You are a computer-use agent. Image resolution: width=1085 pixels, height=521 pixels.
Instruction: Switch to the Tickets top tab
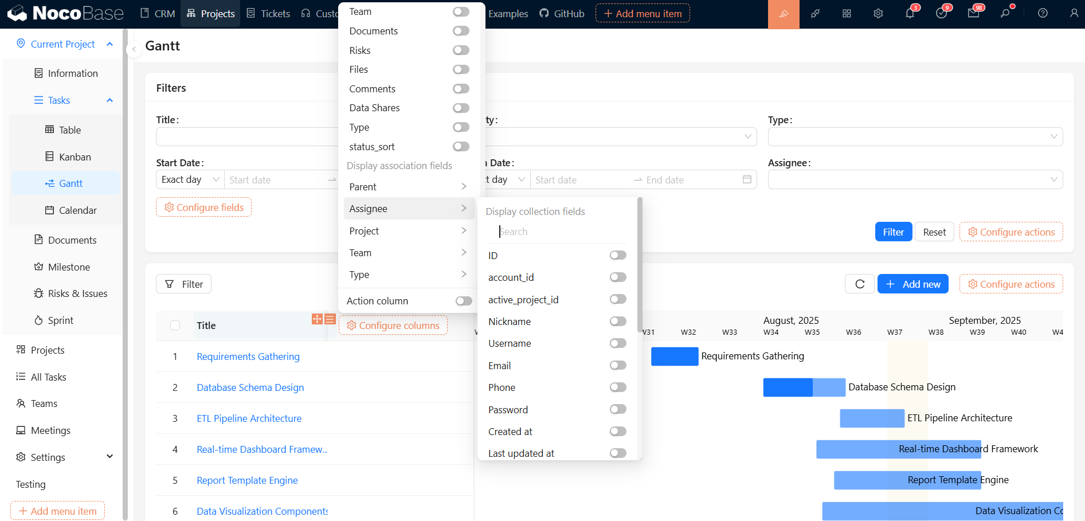click(268, 14)
